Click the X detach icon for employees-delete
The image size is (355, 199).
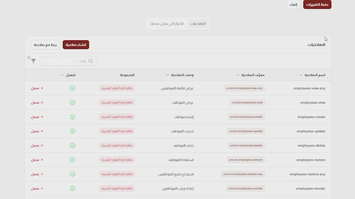point(42,145)
